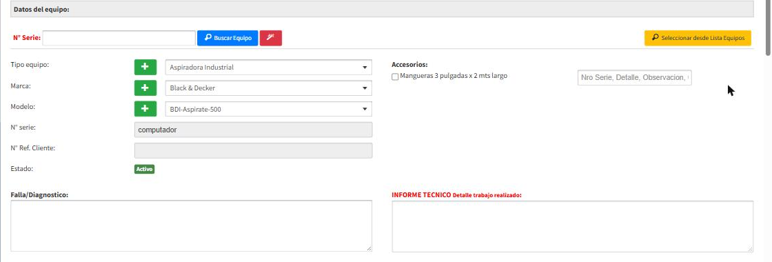Open Seleccionar desde Lista Equipos

point(698,38)
